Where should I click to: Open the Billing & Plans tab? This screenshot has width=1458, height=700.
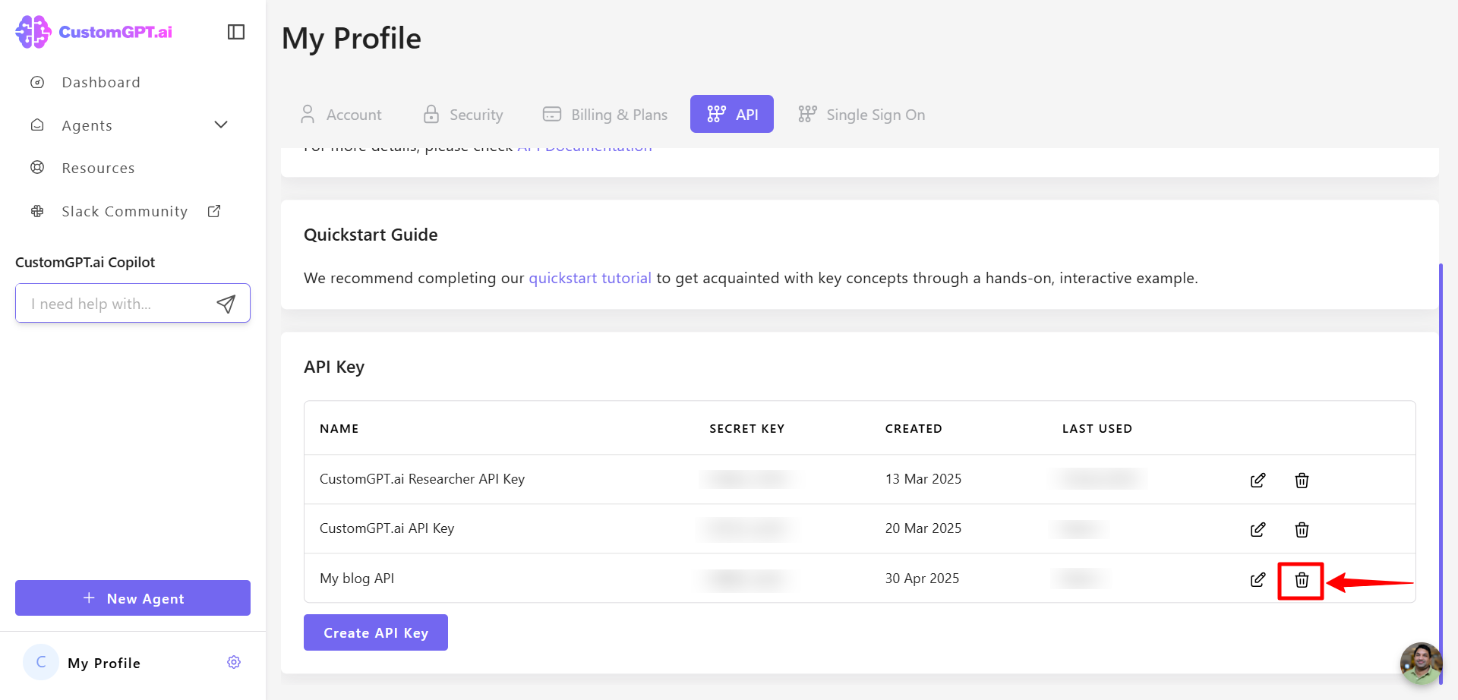(605, 115)
